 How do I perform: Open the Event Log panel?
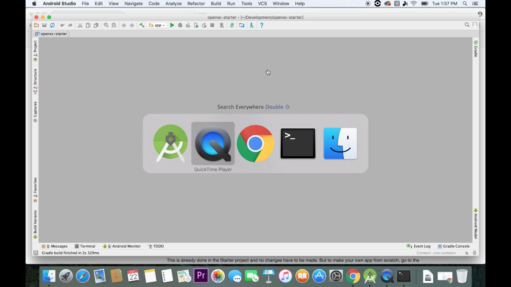click(x=418, y=246)
